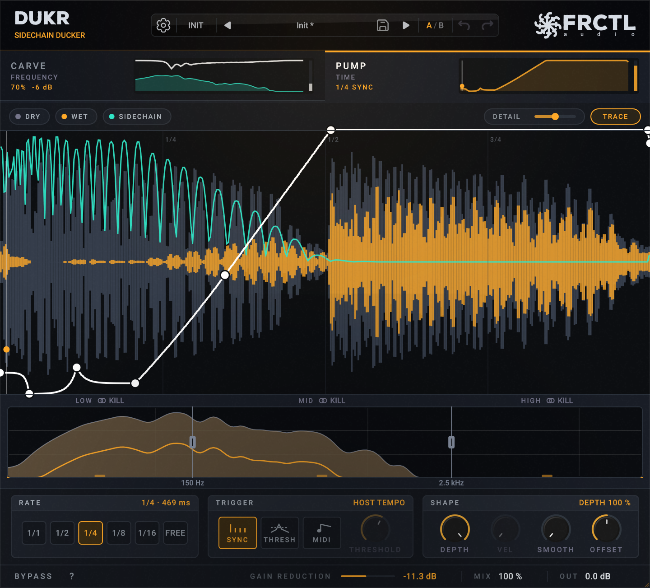Viewport: 650px width, 588px height.
Task: Select the CARVE frequency tab
Action: [x=162, y=75]
